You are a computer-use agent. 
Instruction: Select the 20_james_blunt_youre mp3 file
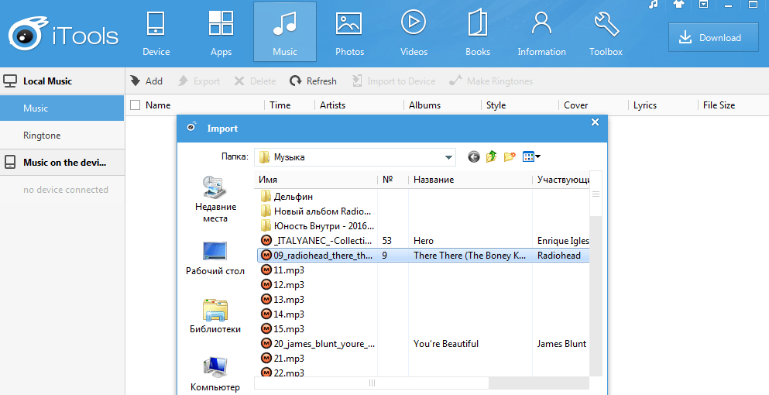[324, 344]
